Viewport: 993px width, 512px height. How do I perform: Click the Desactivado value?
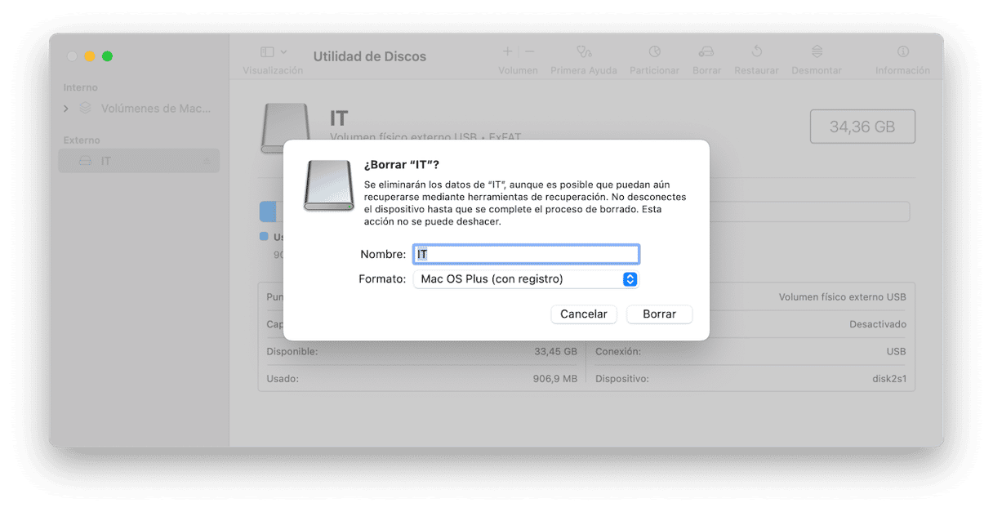coord(878,324)
